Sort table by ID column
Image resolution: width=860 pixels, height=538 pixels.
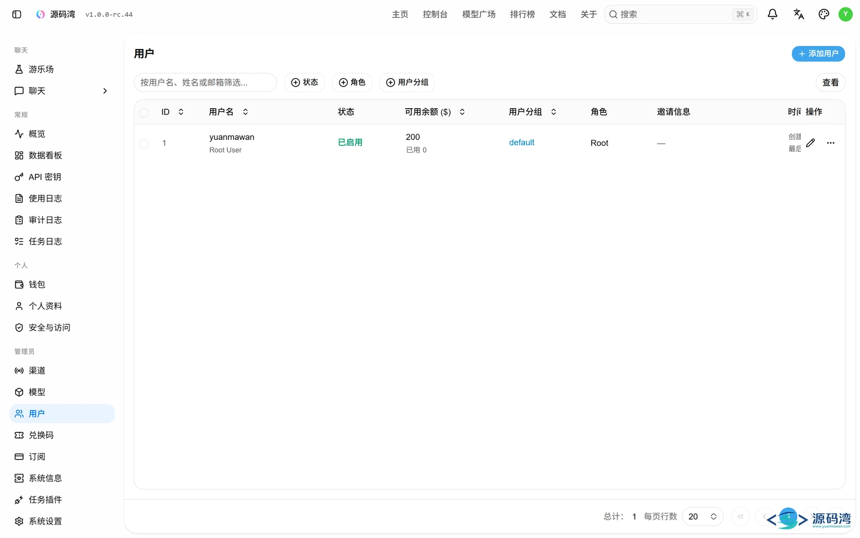pyautogui.click(x=173, y=112)
